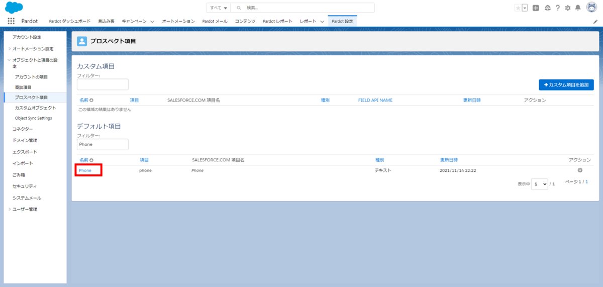
Task: Sort the default table by 項目 column
Action: tap(144, 160)
